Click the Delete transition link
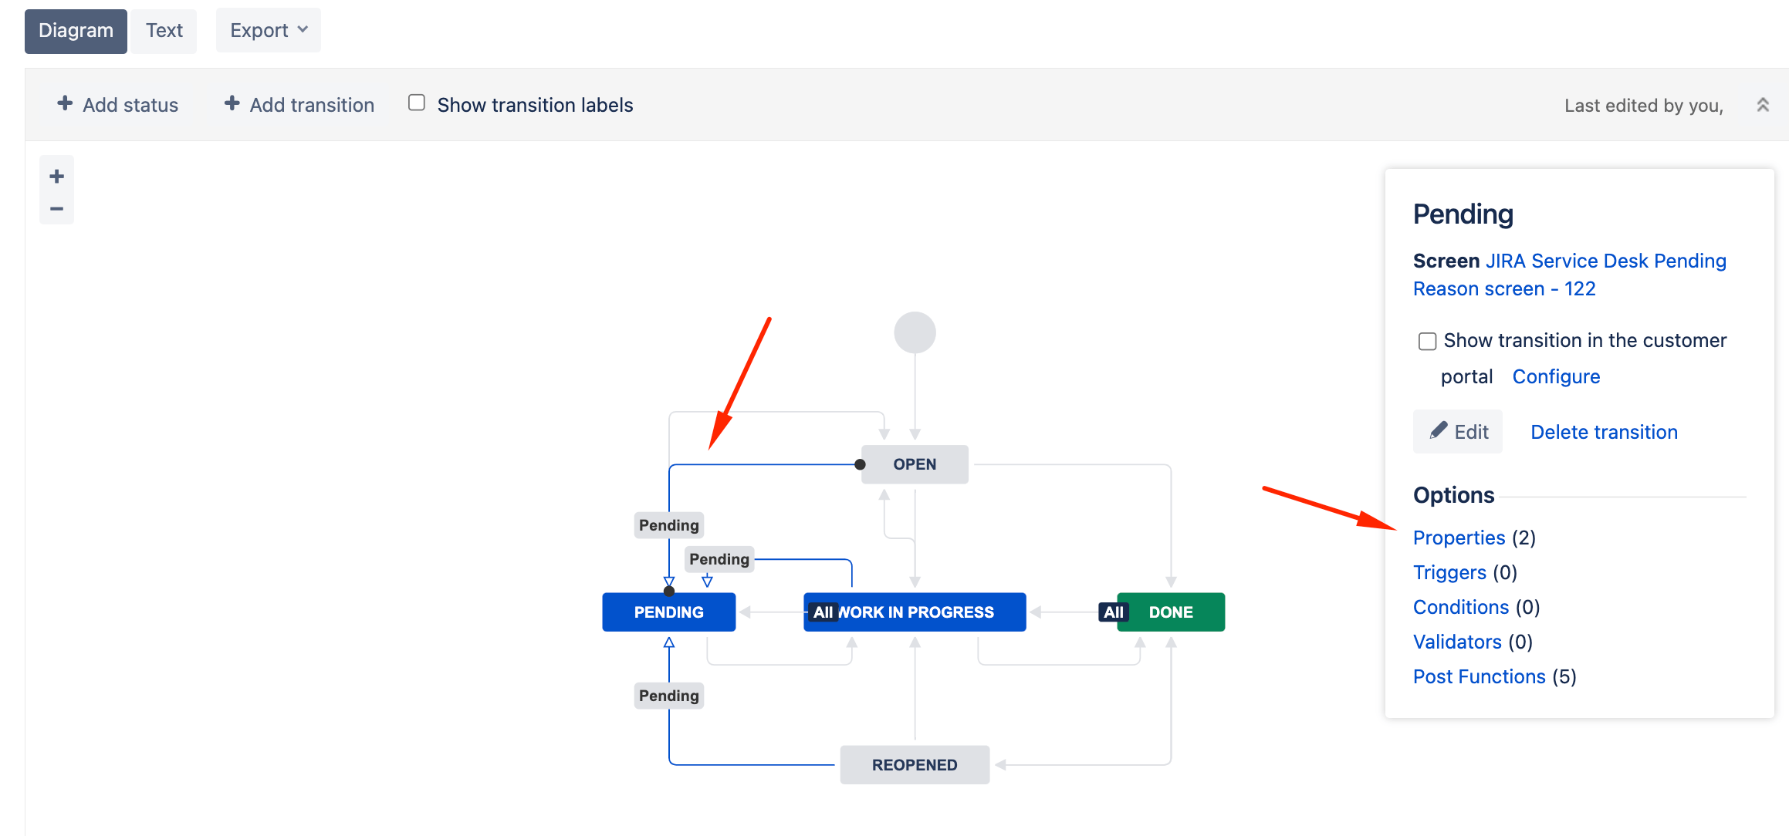 coord(1603,431)
